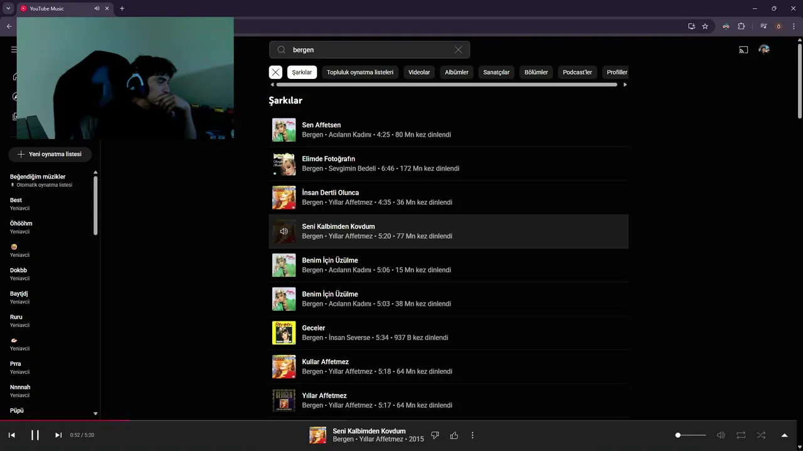The width and height of the screenshot is (803, 451).
Task: Filter results by Sanatçılar
Action: click(x=496, y=72)
